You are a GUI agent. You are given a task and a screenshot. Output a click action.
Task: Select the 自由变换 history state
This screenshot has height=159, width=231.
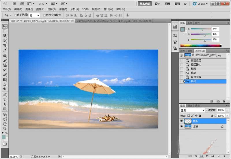point(196,77)
